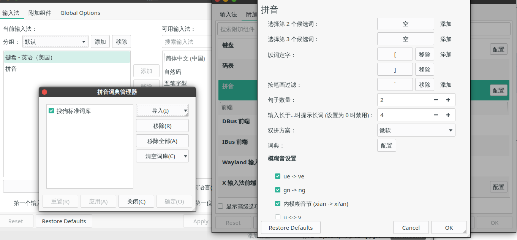Open the 双拼方案 dropdown showing 微软

(x=416, y=130)
